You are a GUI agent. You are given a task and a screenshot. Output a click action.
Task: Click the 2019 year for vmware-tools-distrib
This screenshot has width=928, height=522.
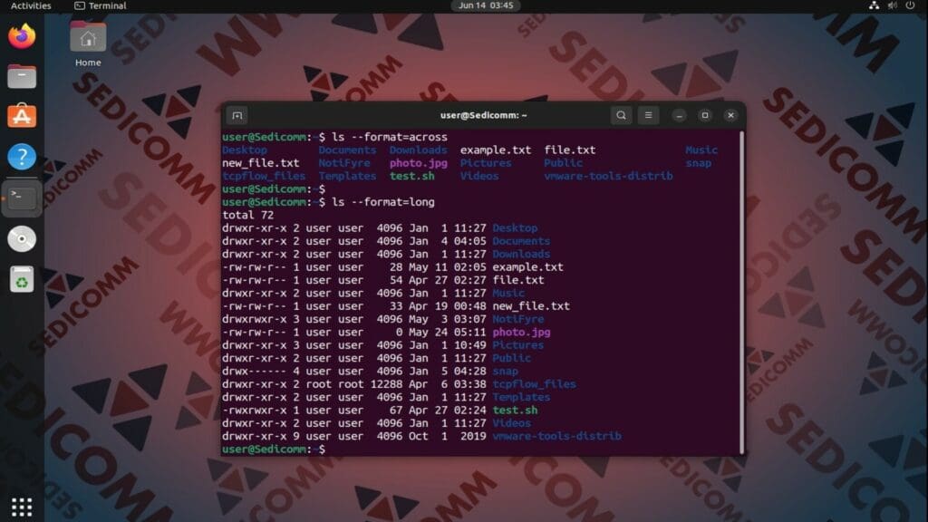point(473,436)
